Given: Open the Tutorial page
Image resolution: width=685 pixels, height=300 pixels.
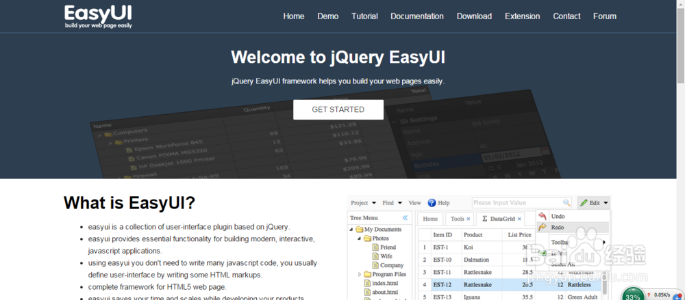Looking at the screenshot, I should click(x=364, y=16).
